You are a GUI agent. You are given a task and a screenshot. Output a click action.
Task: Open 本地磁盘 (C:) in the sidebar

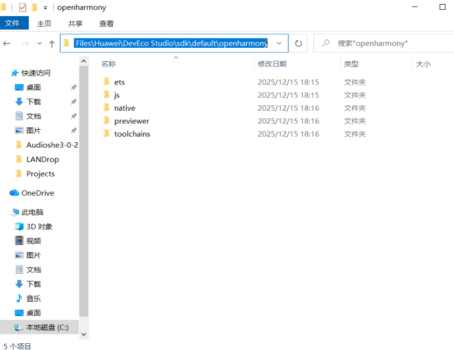point(39,327)
